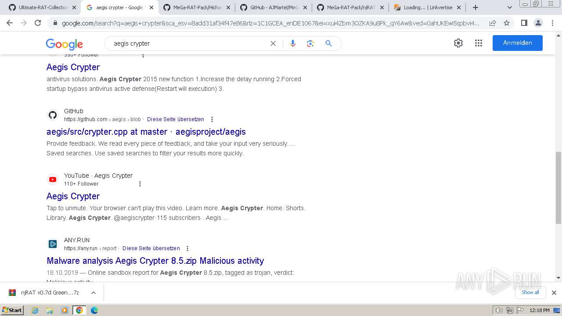
Task: Switch to GitHub - AJMartel/MeGa tab
Action: click(x=273, y=7)
